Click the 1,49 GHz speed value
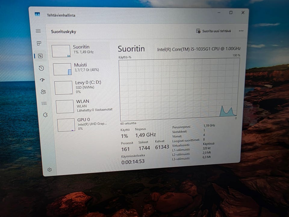 [x=146, y=135]
